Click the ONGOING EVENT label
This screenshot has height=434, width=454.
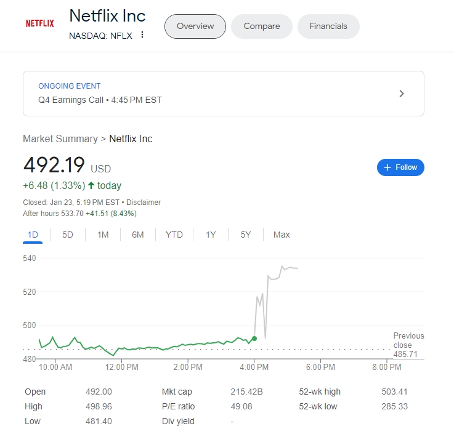pos(70,86)
